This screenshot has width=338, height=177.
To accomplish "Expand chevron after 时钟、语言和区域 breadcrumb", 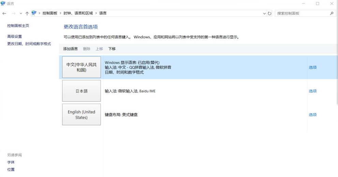I will tap(96, 13).
